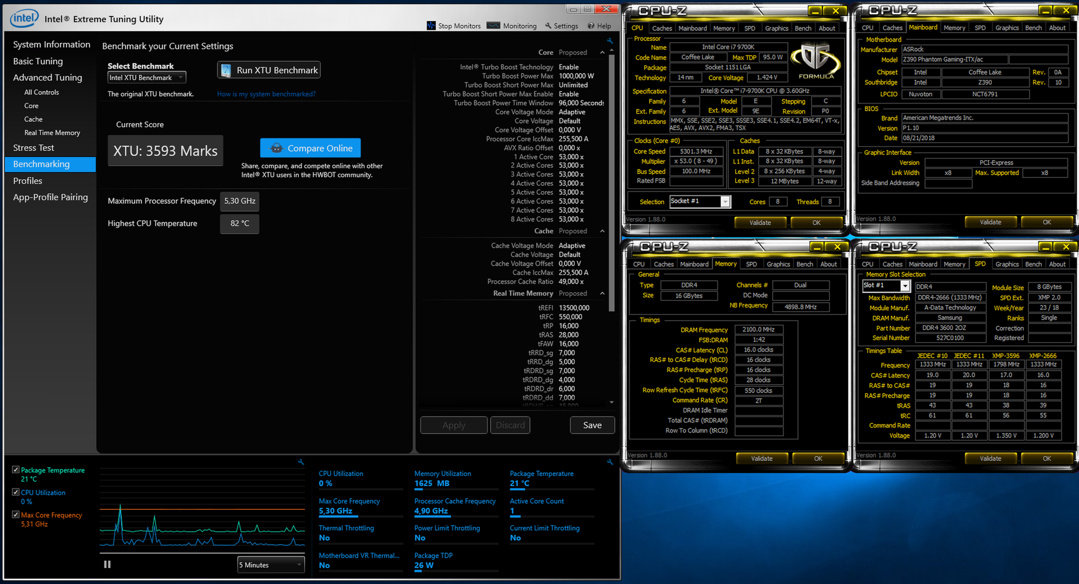This screenshot has height=584, width=1079.
Task: Click the Run XTU Benchmark button
Action: coord(269,70)
